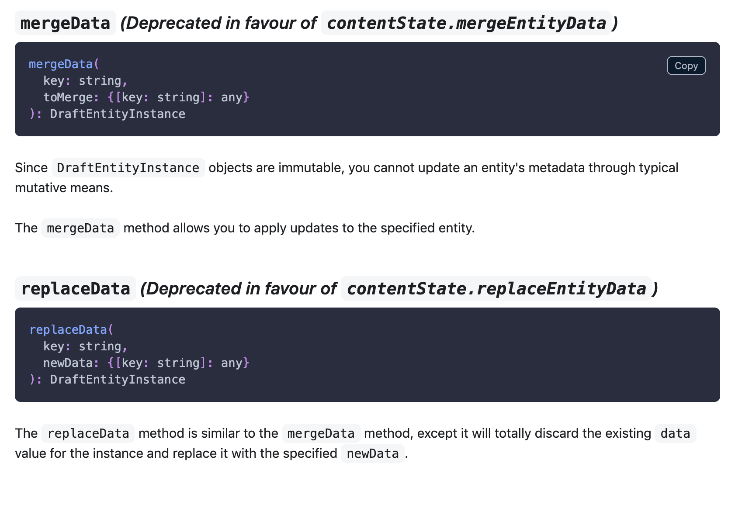Click the toMerge parameter line in code
735x505 pixels.
146,97
